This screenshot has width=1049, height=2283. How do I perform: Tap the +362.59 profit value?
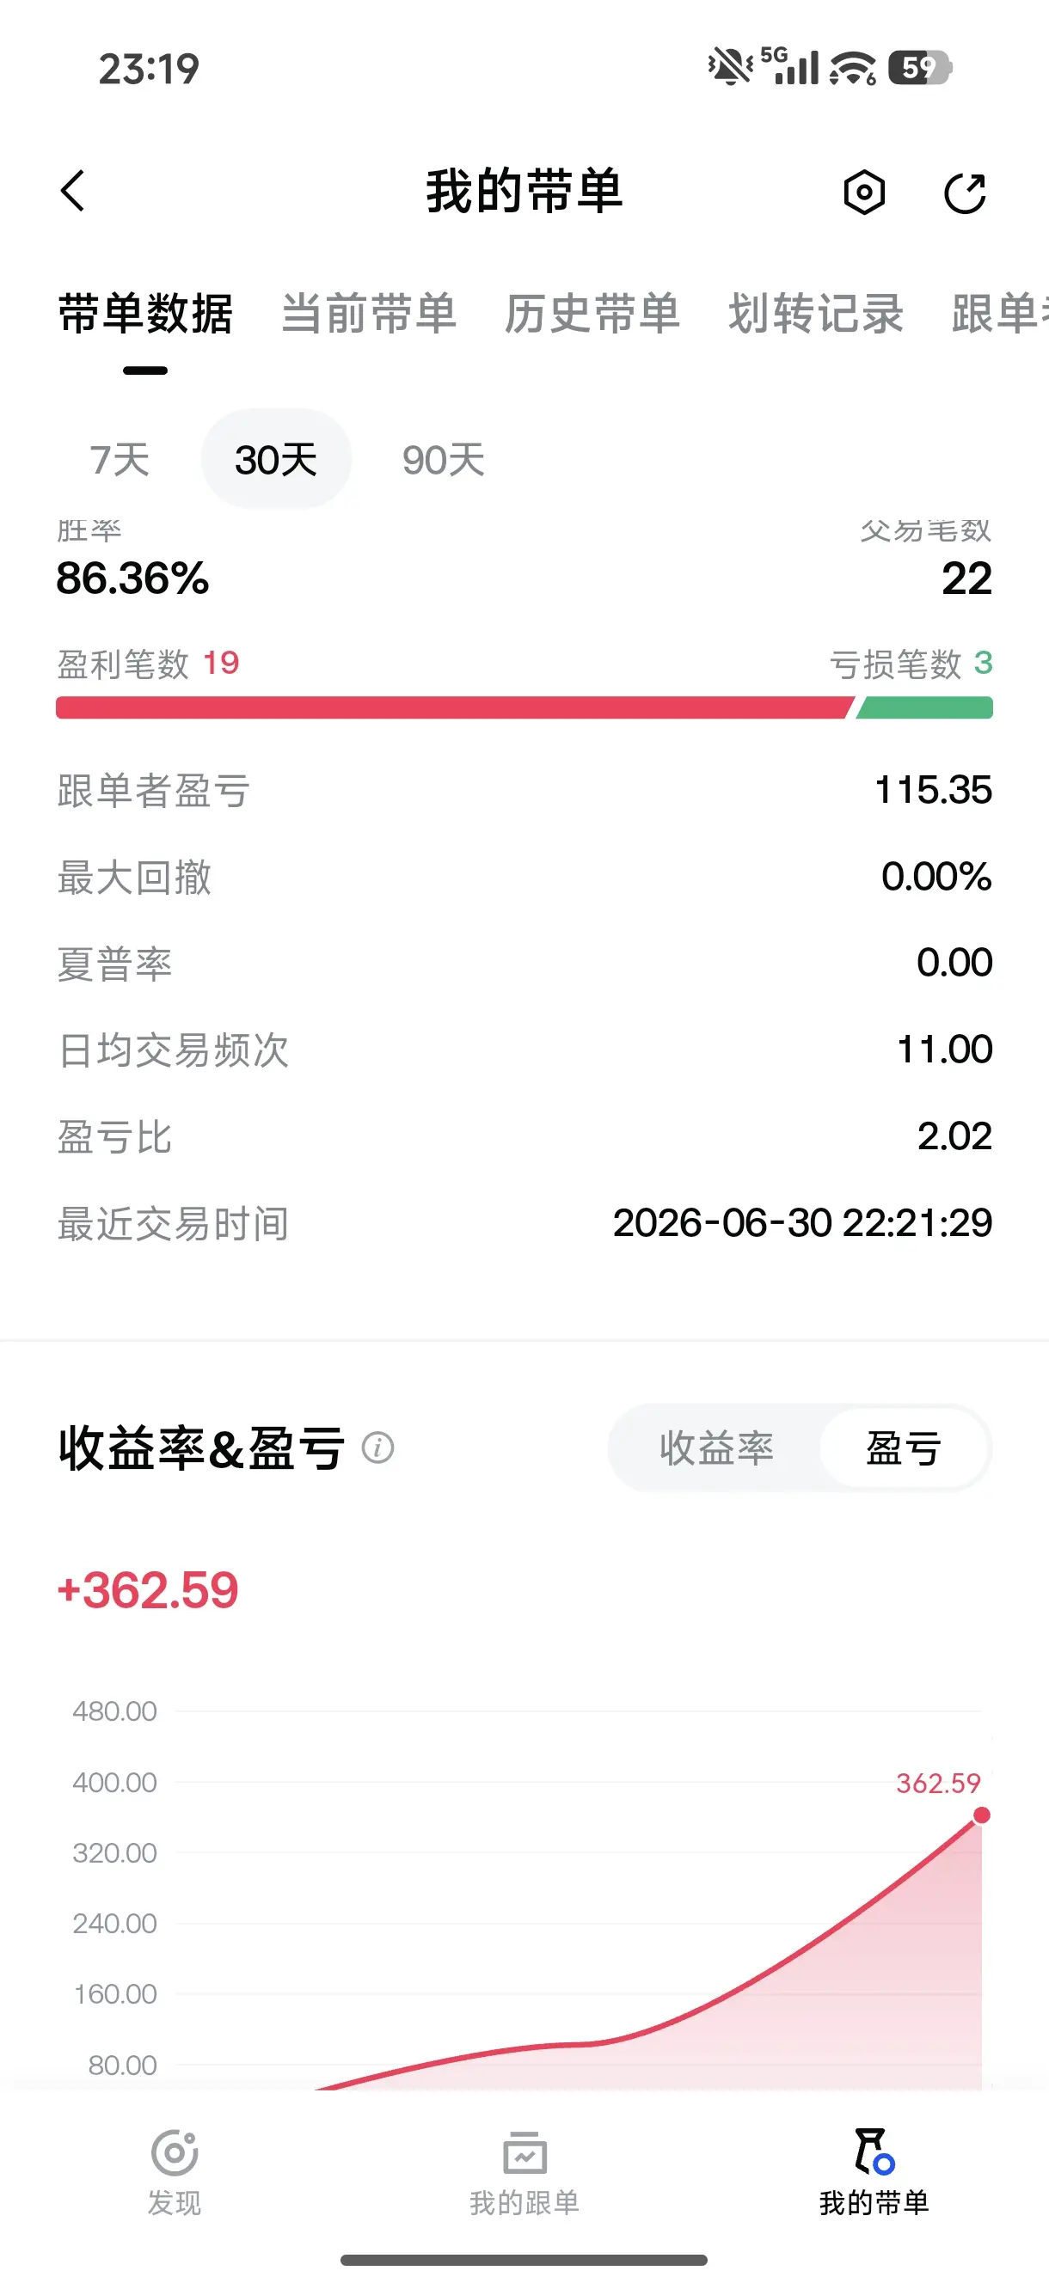click(x=148, y=1590)
